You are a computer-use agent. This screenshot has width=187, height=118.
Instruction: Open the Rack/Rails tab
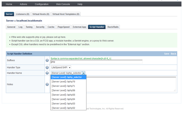tap(113, 27)
